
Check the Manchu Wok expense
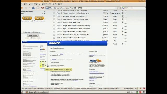(54, 35)
